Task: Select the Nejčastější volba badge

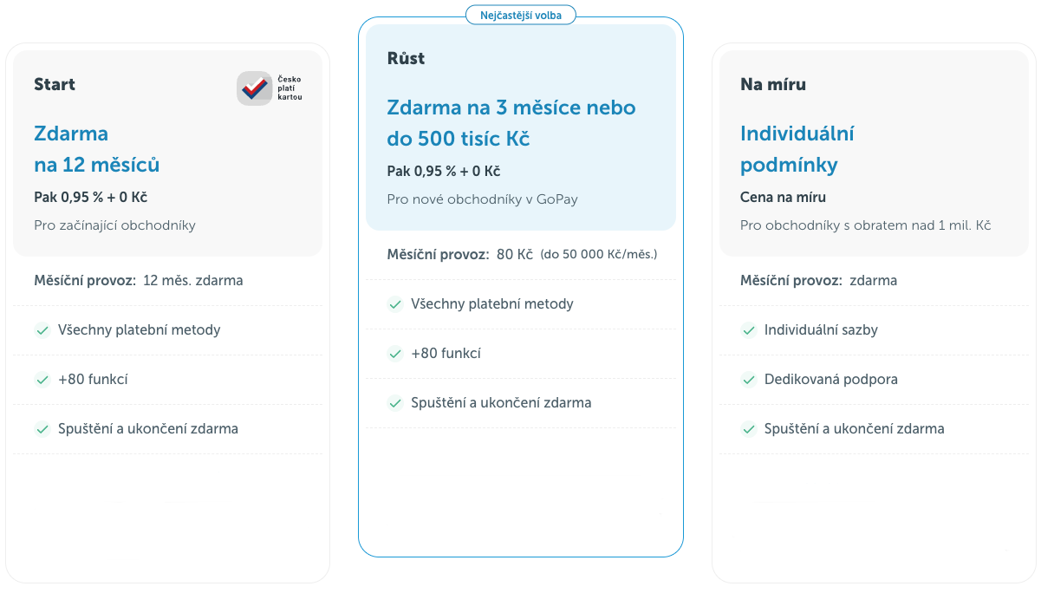Action: (520, 15)
